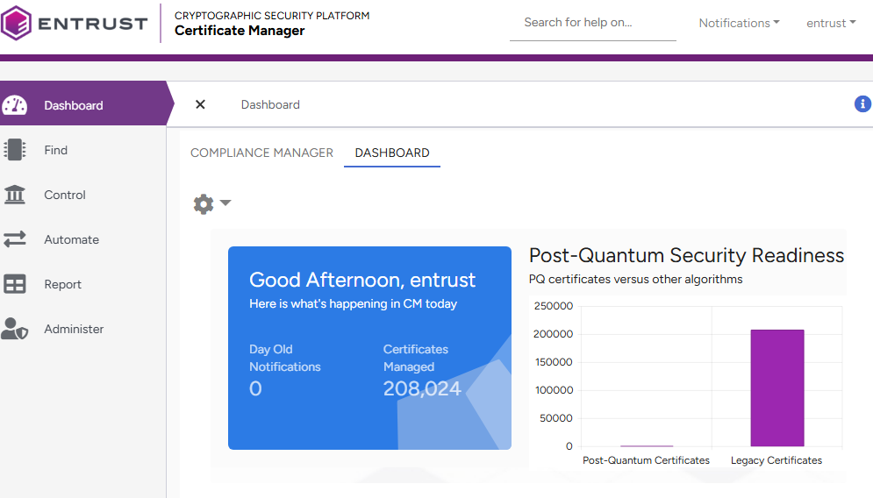Click the Day Old Notifications count
Viewport: 873px width, 498px height.
255,388
